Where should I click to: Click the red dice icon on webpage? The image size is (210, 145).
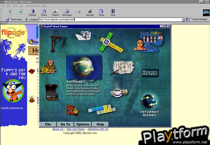(x=32, y=71)
